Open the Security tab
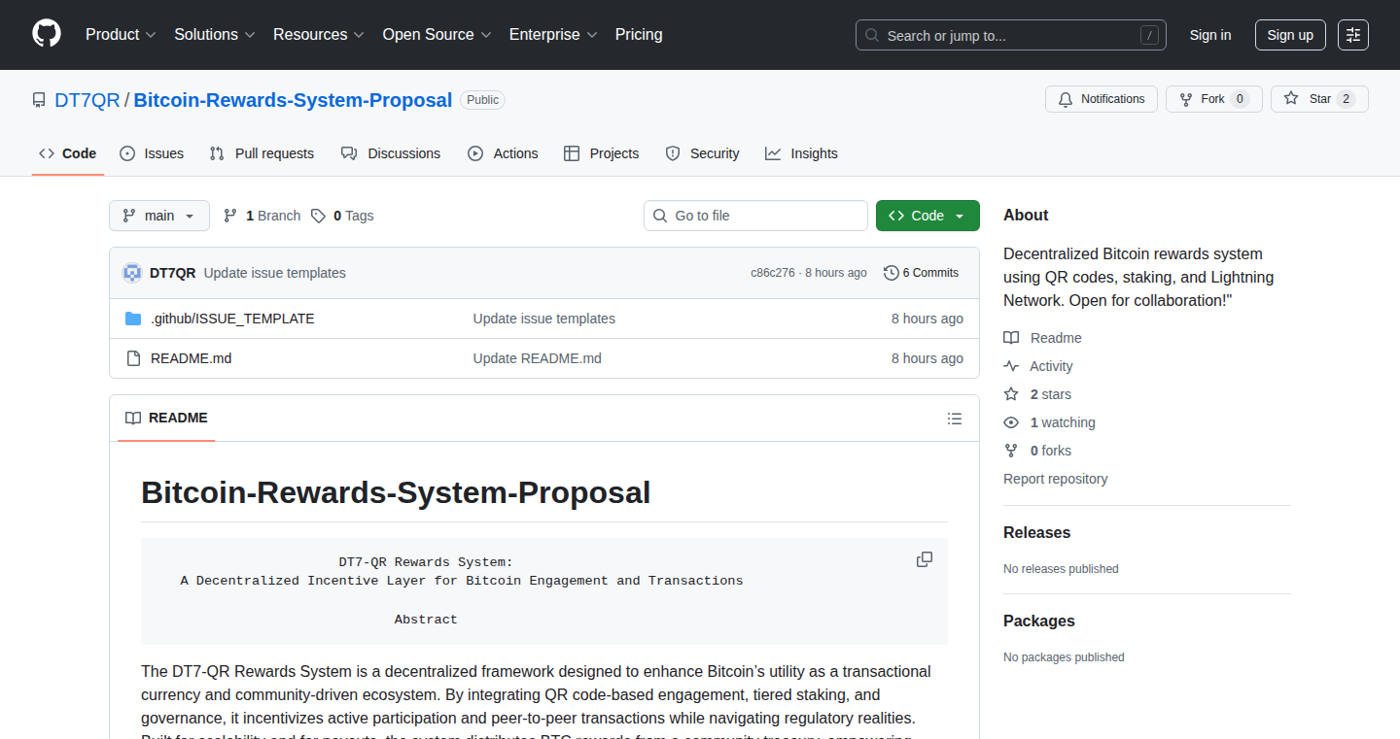The image size is (1400, 739). 702,153
